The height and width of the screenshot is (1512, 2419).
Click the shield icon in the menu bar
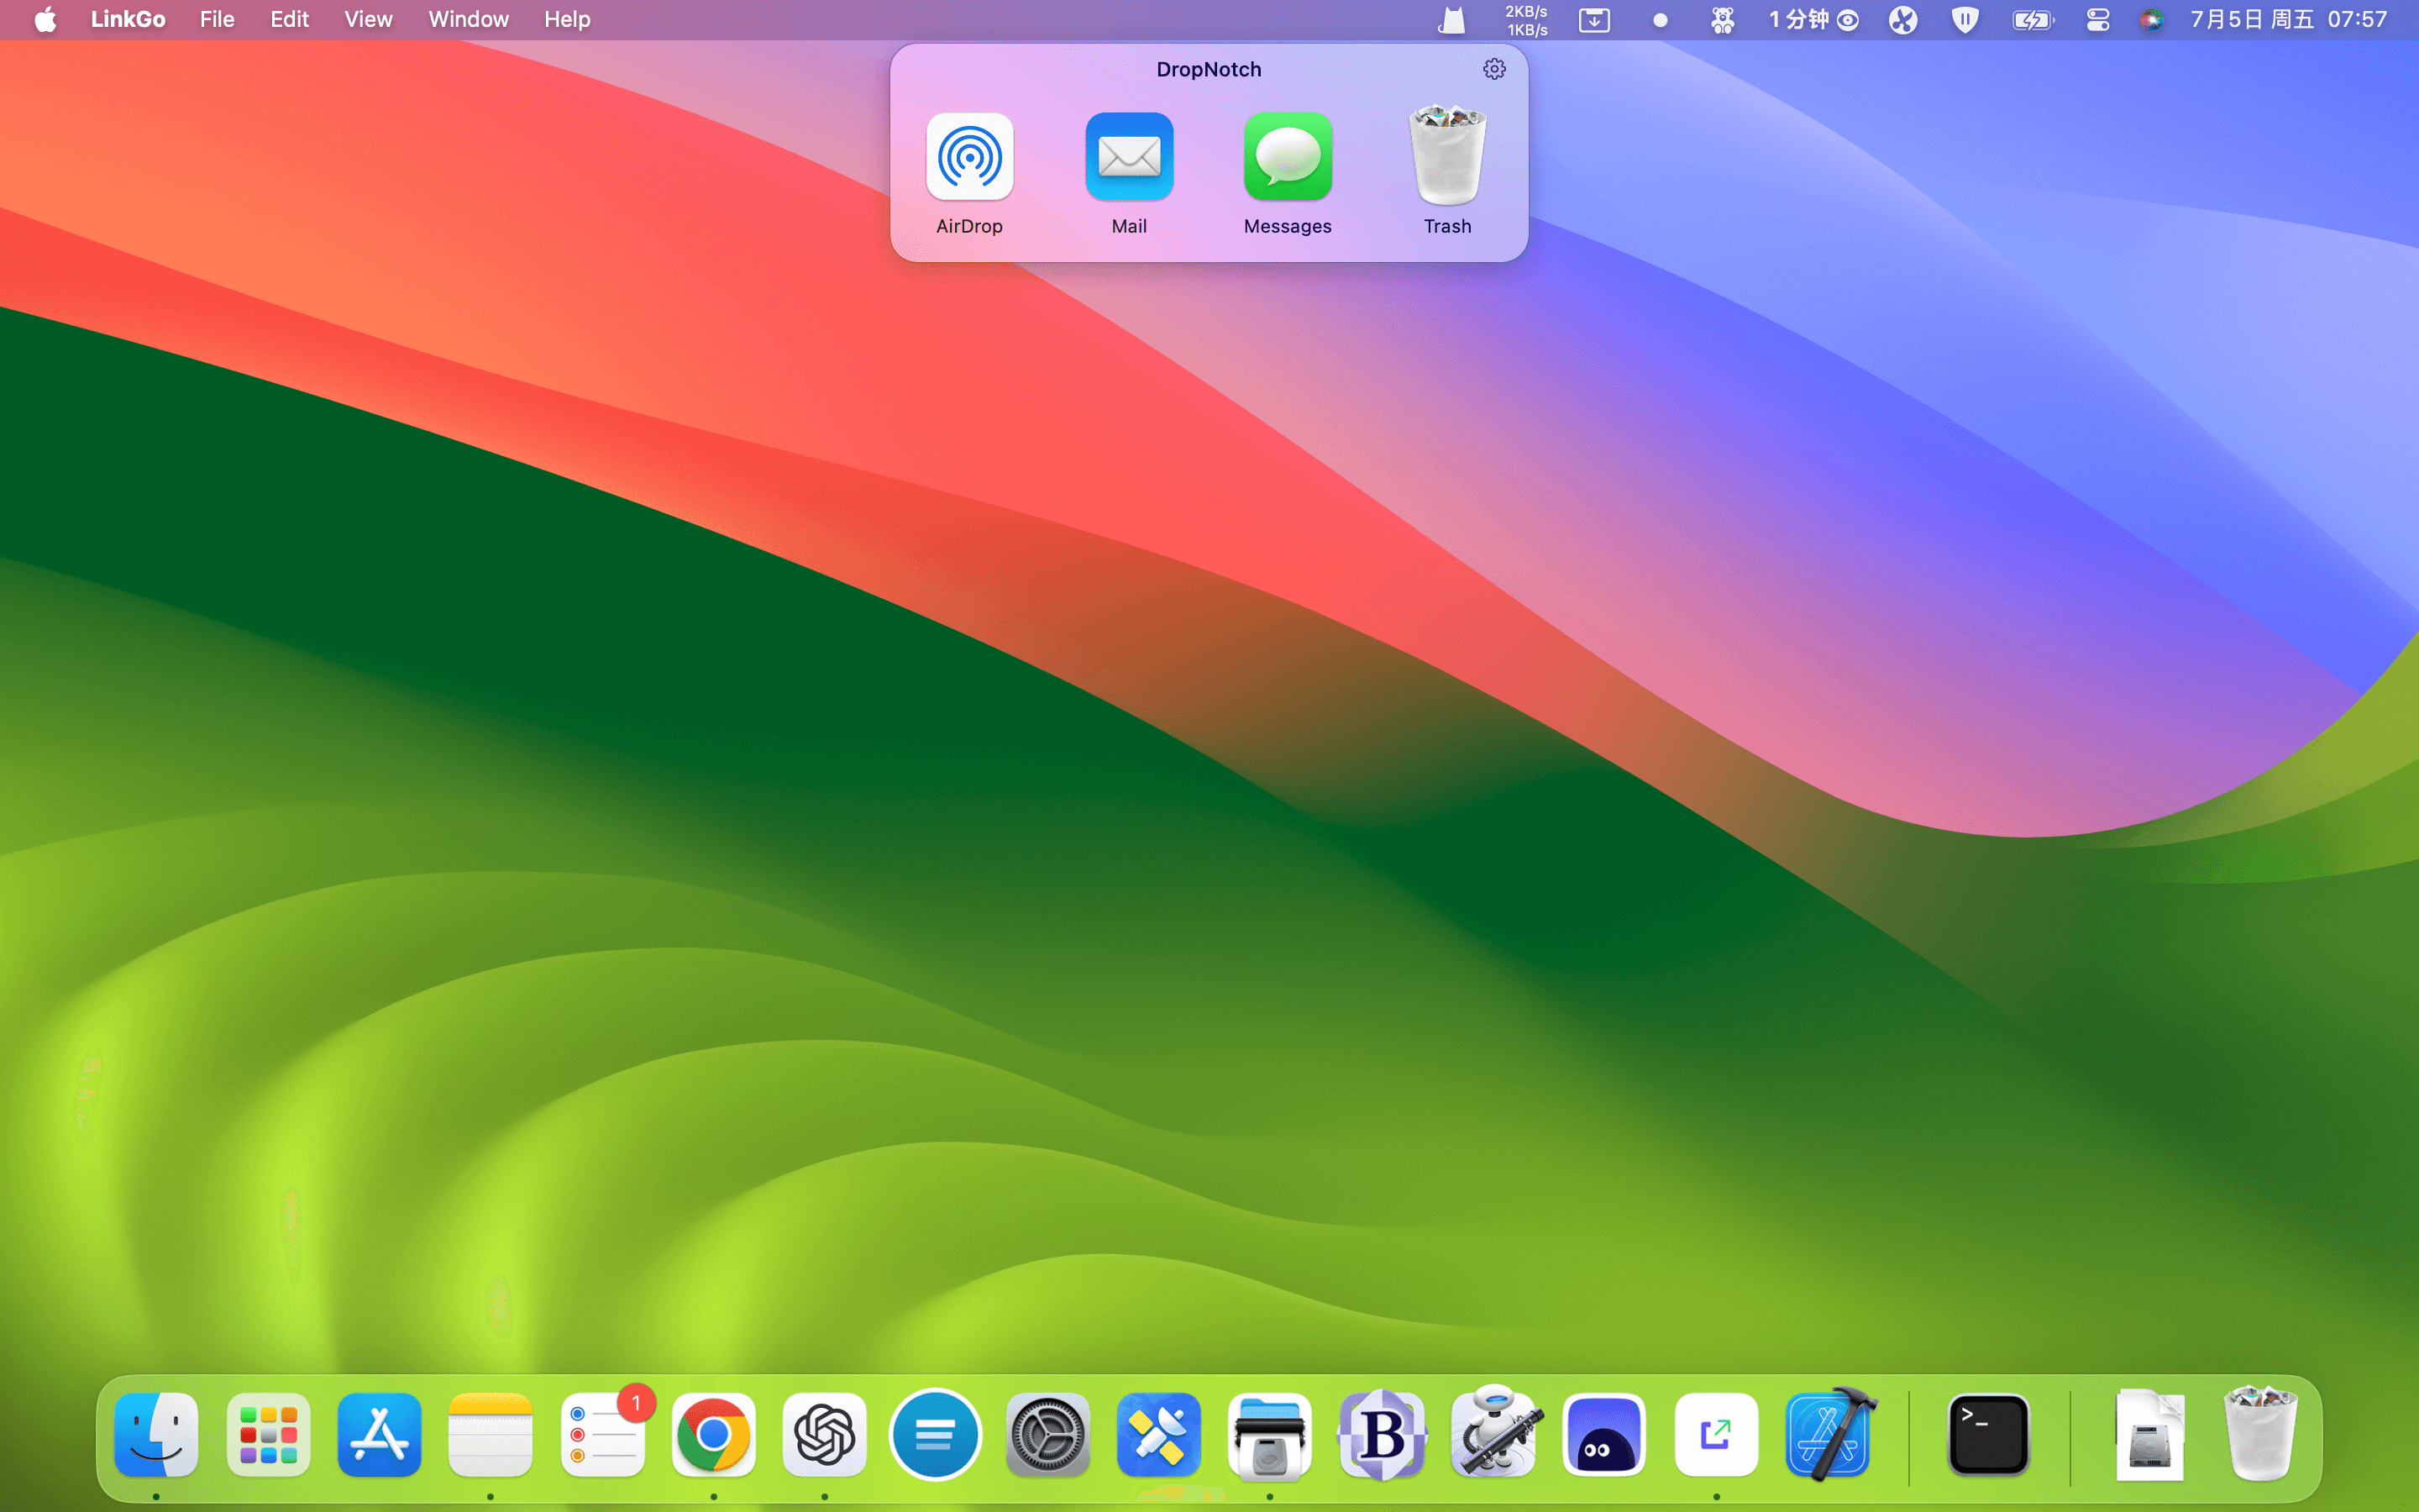click(1965, 20)
